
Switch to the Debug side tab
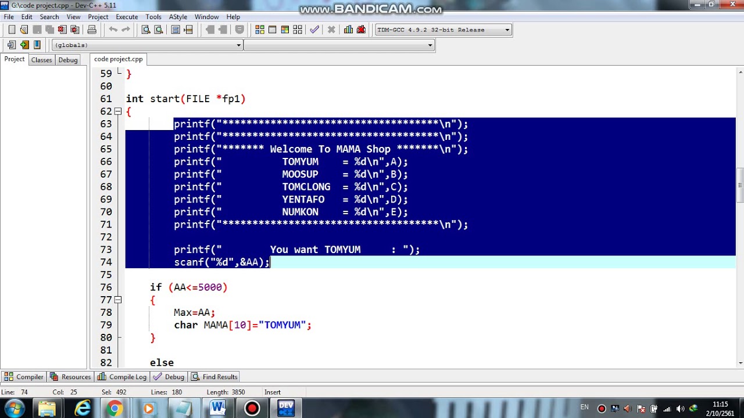(68, 60)
